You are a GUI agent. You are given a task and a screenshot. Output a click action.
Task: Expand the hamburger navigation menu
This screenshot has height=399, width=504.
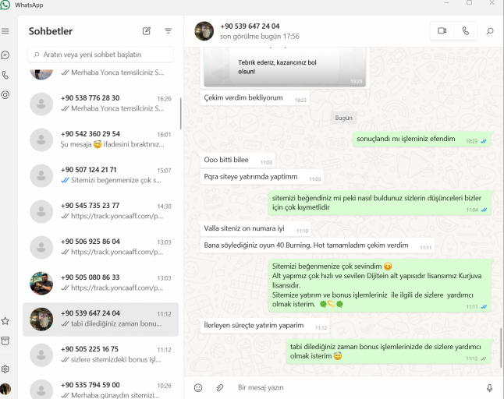point(5,31)
